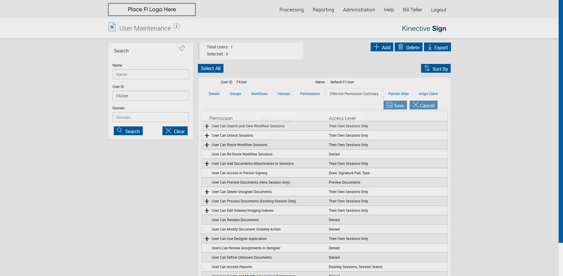The height and width of the screenshot is (276, 563).
Task: Open the Sort By arrows control
Action: (x=436, y=69)
